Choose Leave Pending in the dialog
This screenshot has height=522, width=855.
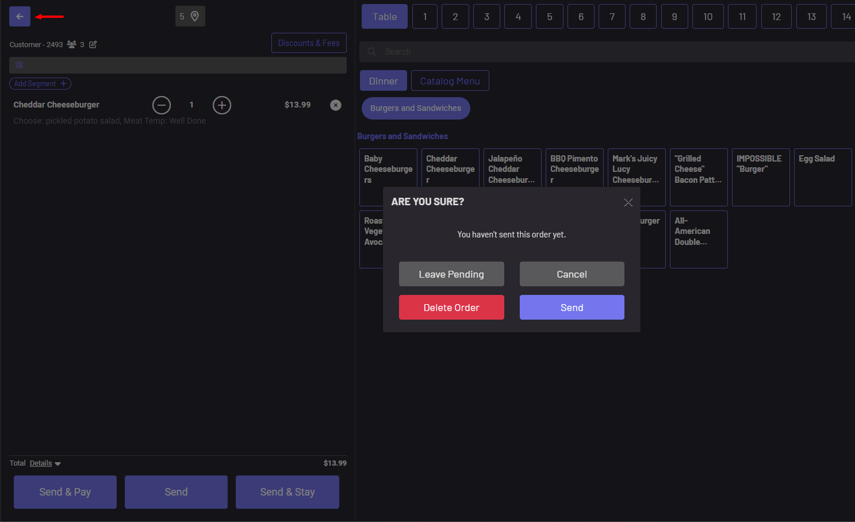pos(451,274)
